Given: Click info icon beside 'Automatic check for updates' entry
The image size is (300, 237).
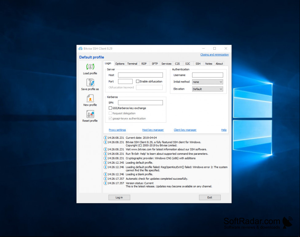Looking at the screenshot, I should [105, 179].
